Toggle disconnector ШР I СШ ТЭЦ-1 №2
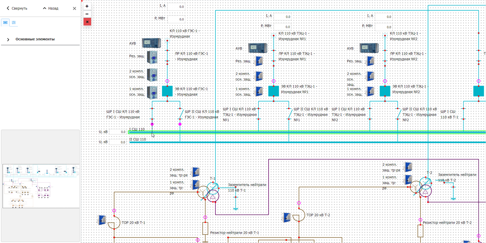Viewport: 486px width, 243px height. coord(370,114)
